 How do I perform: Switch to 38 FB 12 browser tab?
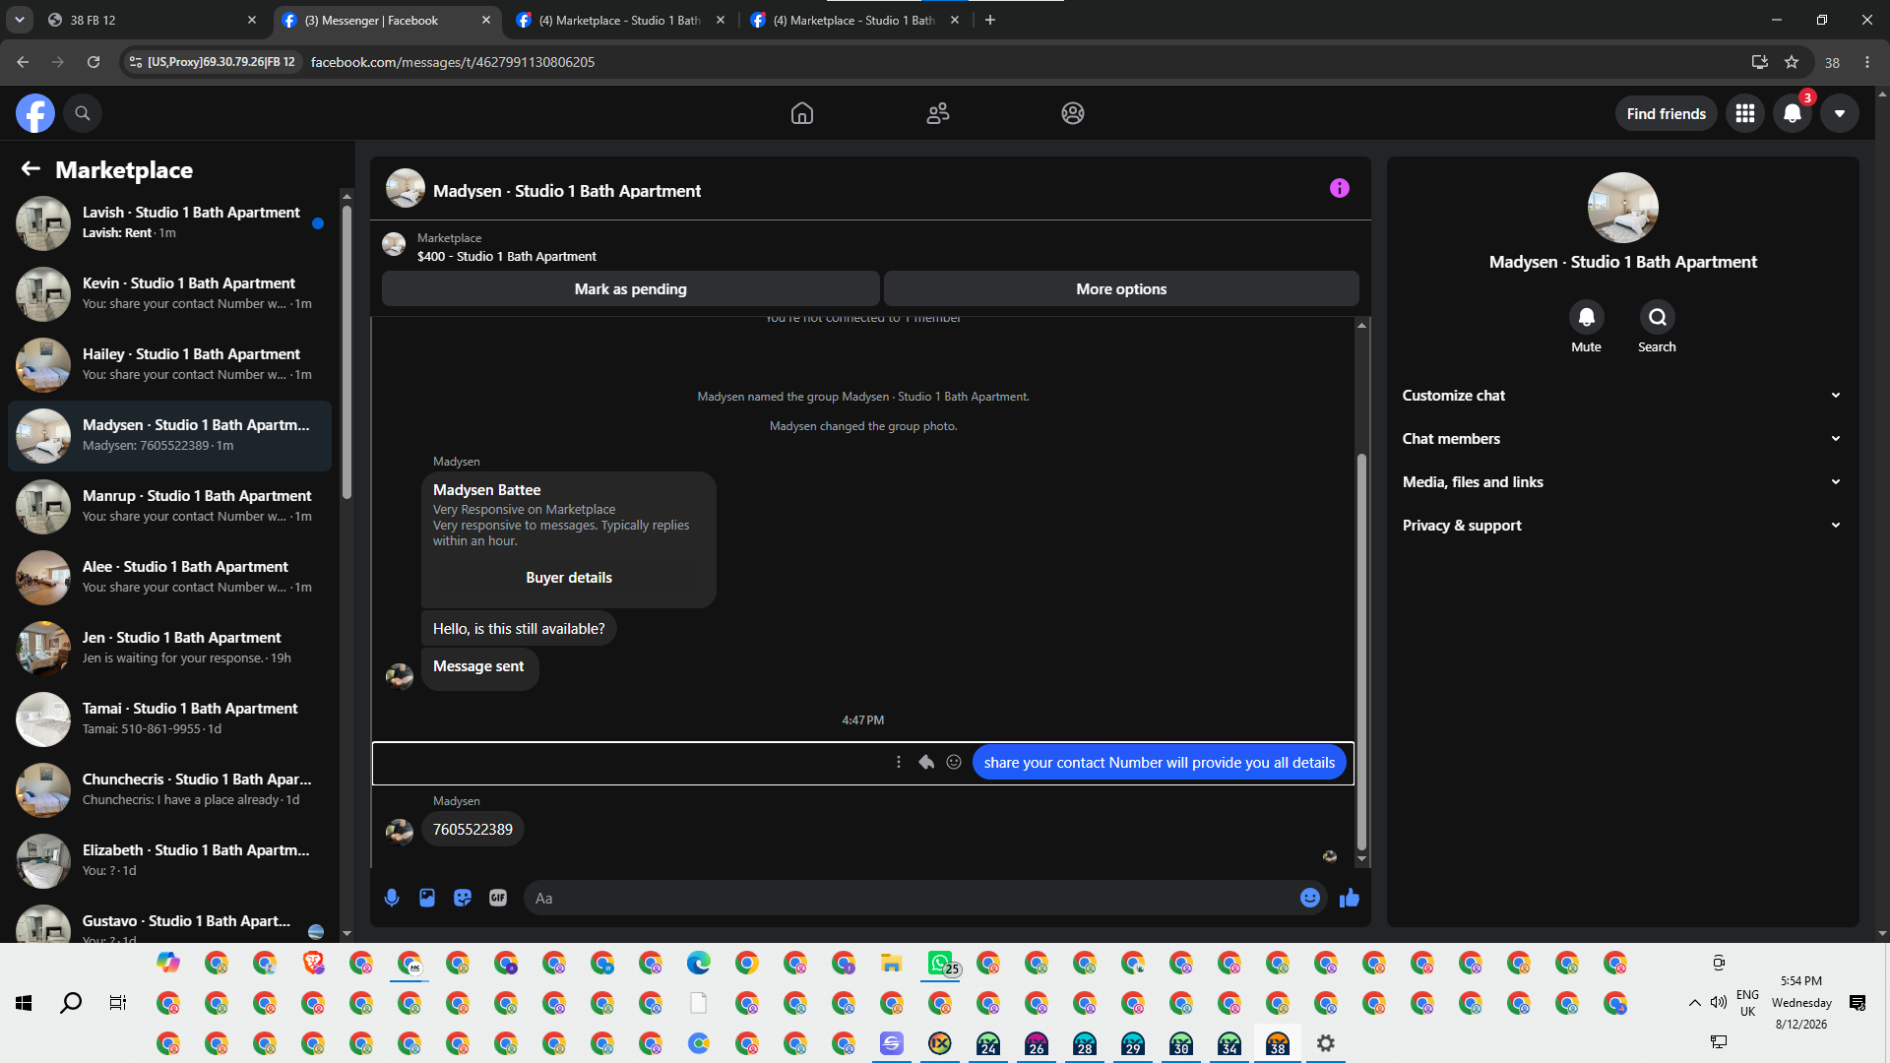tap(152, 20)
